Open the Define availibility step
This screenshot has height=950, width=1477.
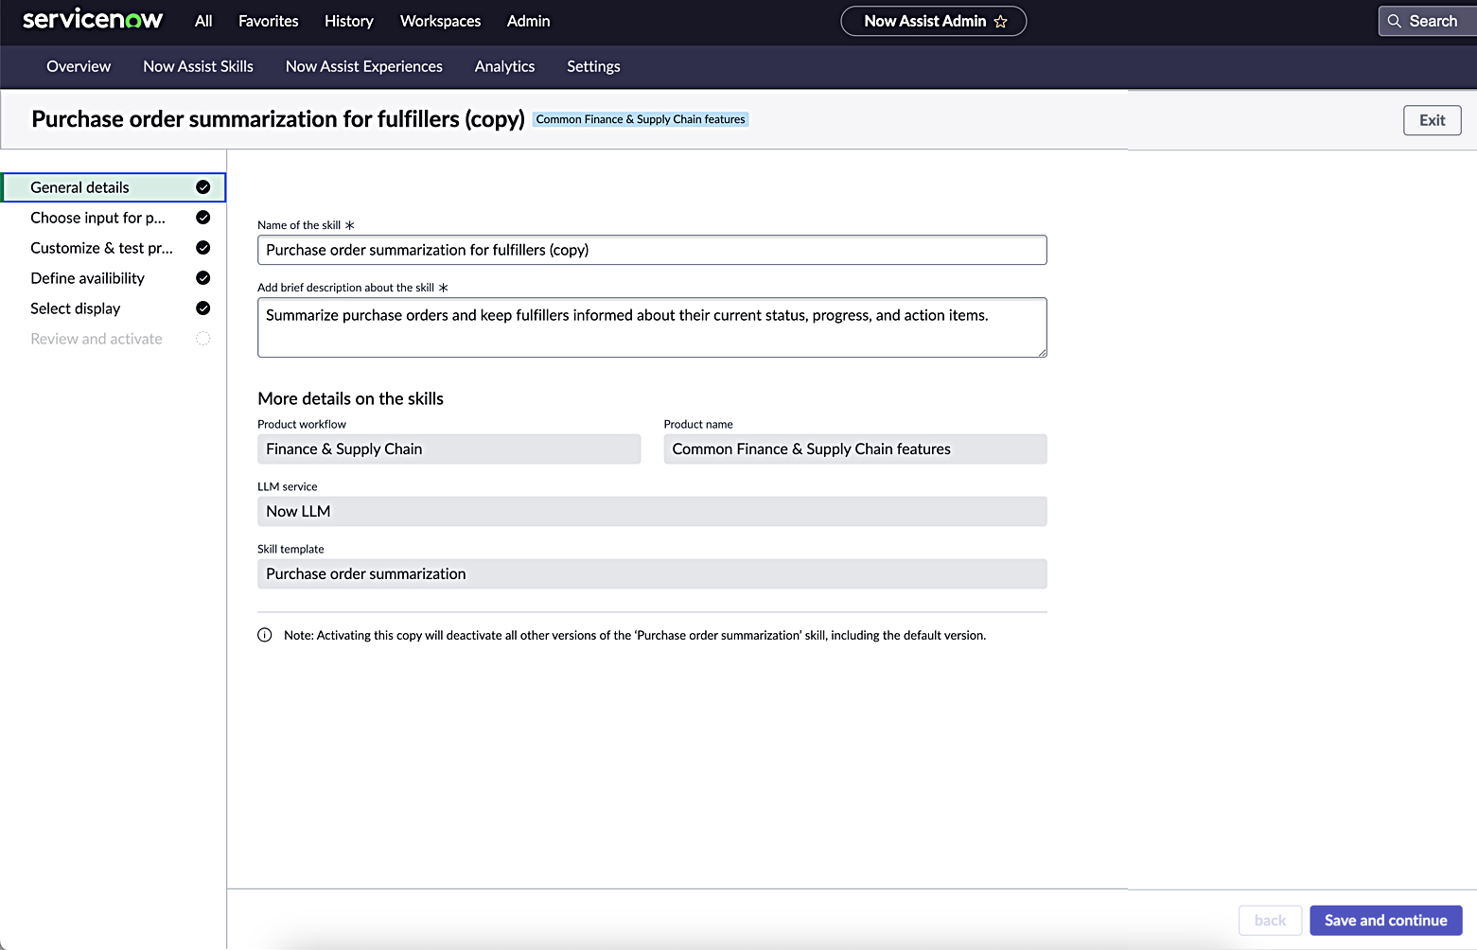(114, 278)
